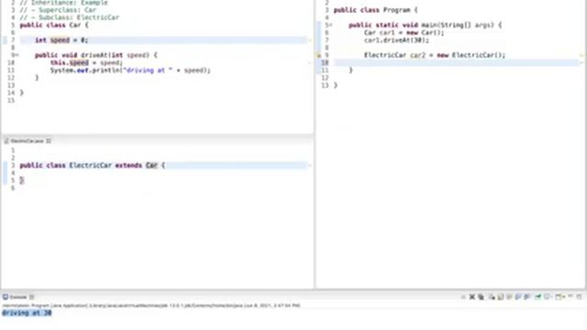Open the Display Selected Console dropdown arrow
The image size is (587, 330).
(x=552, y=297)
